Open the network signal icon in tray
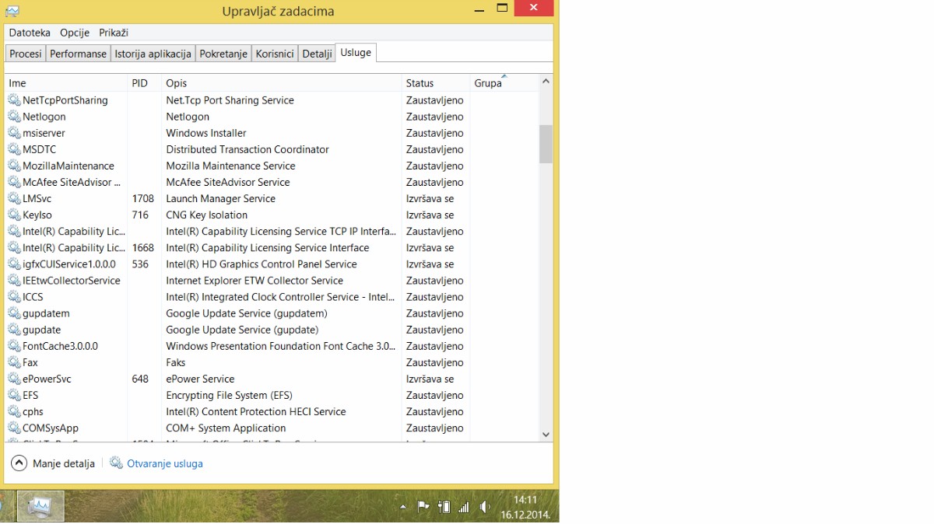Viewport: 934px width, 524px height. click(x=465, y=507)
